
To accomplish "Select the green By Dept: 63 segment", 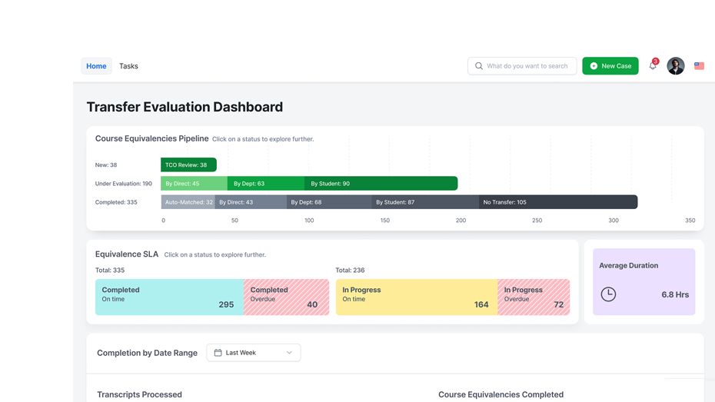I will tap(266, 184).
